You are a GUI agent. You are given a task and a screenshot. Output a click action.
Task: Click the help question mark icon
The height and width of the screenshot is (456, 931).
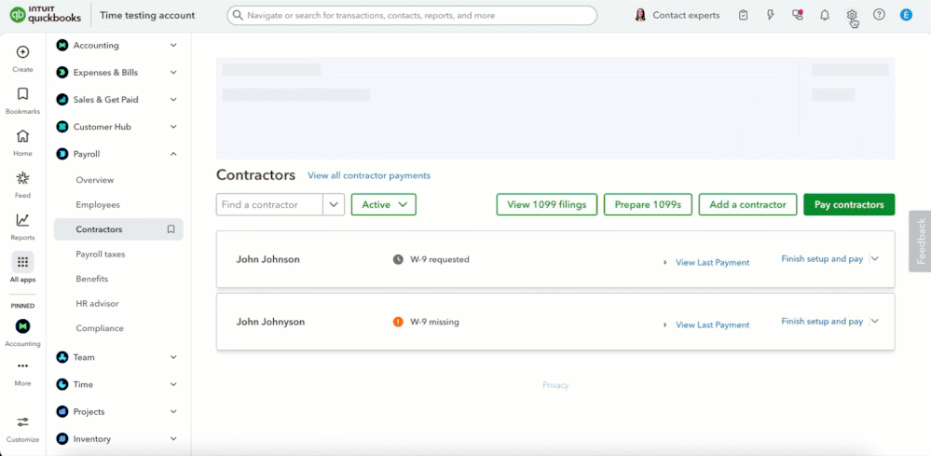coord(879,15)
